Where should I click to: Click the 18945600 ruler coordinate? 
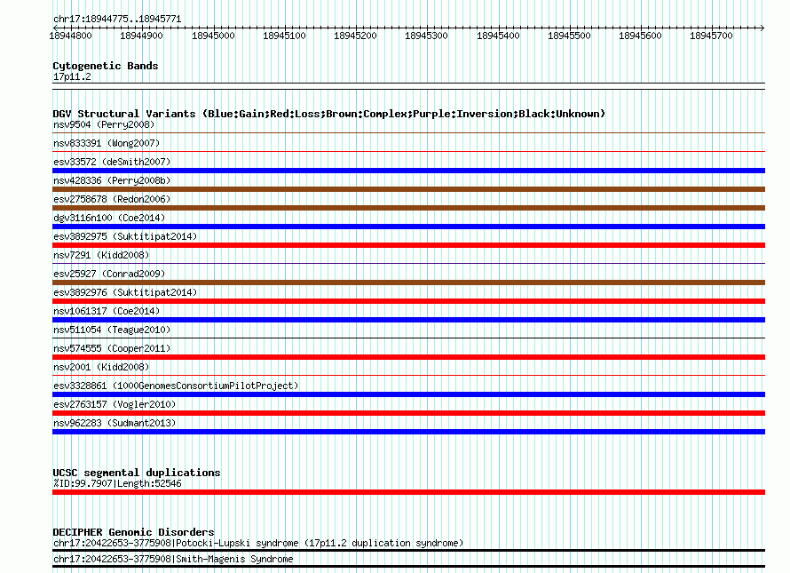click(x=640, y=36)
